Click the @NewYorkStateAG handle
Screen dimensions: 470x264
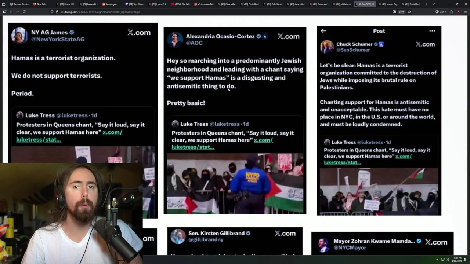click(58, 39)
